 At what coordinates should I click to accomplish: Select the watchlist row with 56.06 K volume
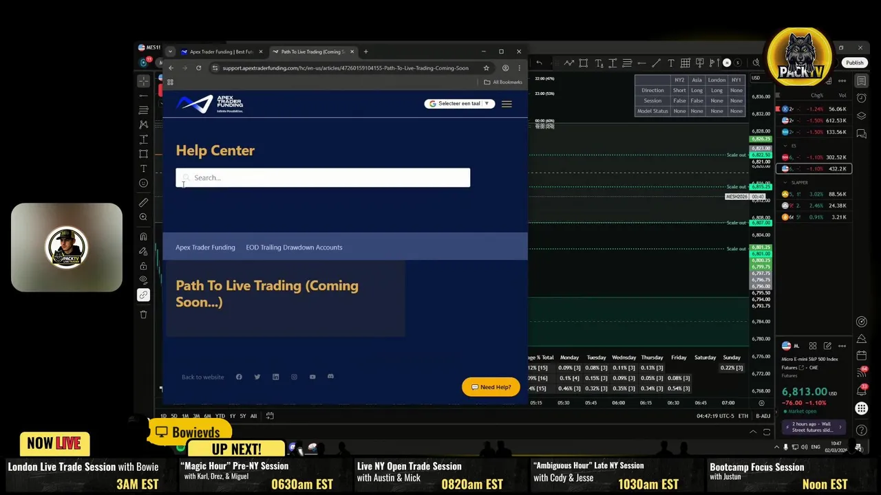(x=815, y=109)
